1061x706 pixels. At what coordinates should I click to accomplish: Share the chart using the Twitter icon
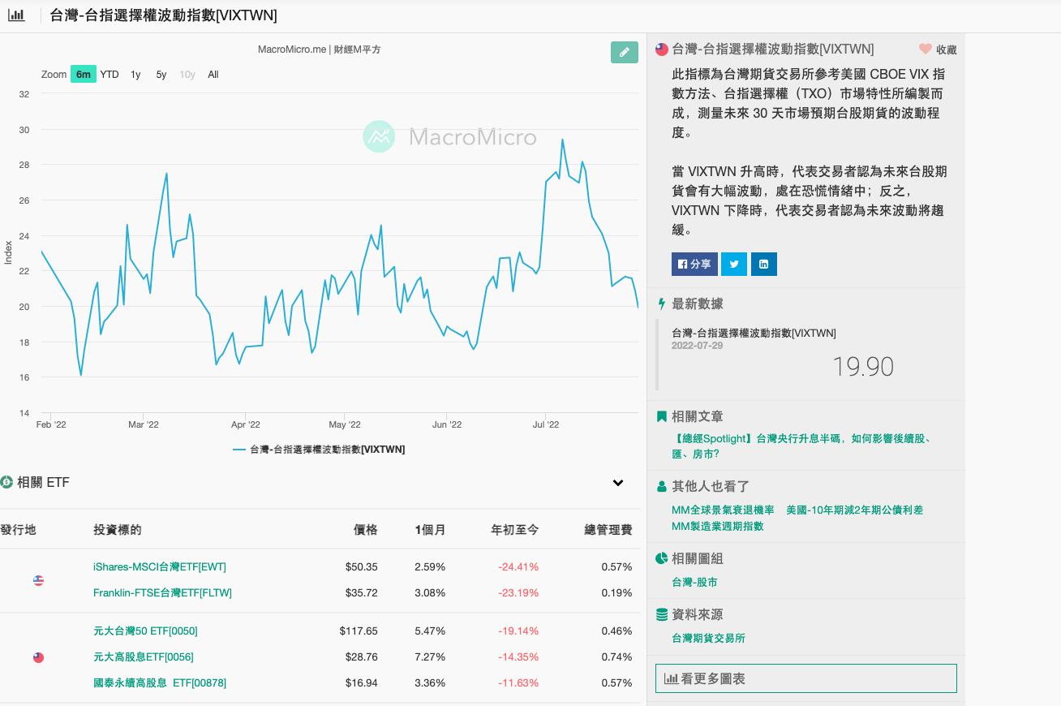(733, 264)
